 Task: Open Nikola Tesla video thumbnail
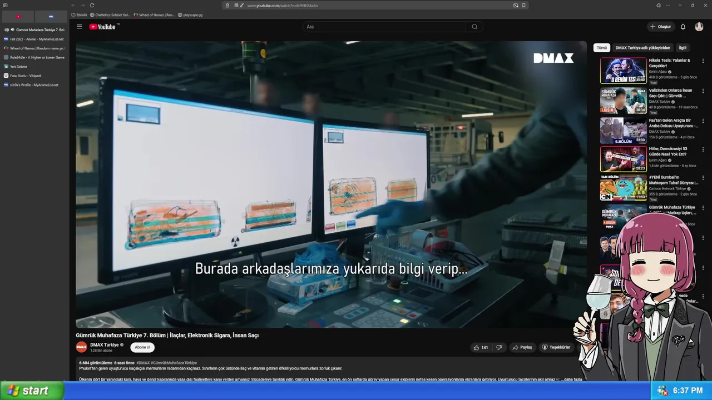click(x=623, y=71)
